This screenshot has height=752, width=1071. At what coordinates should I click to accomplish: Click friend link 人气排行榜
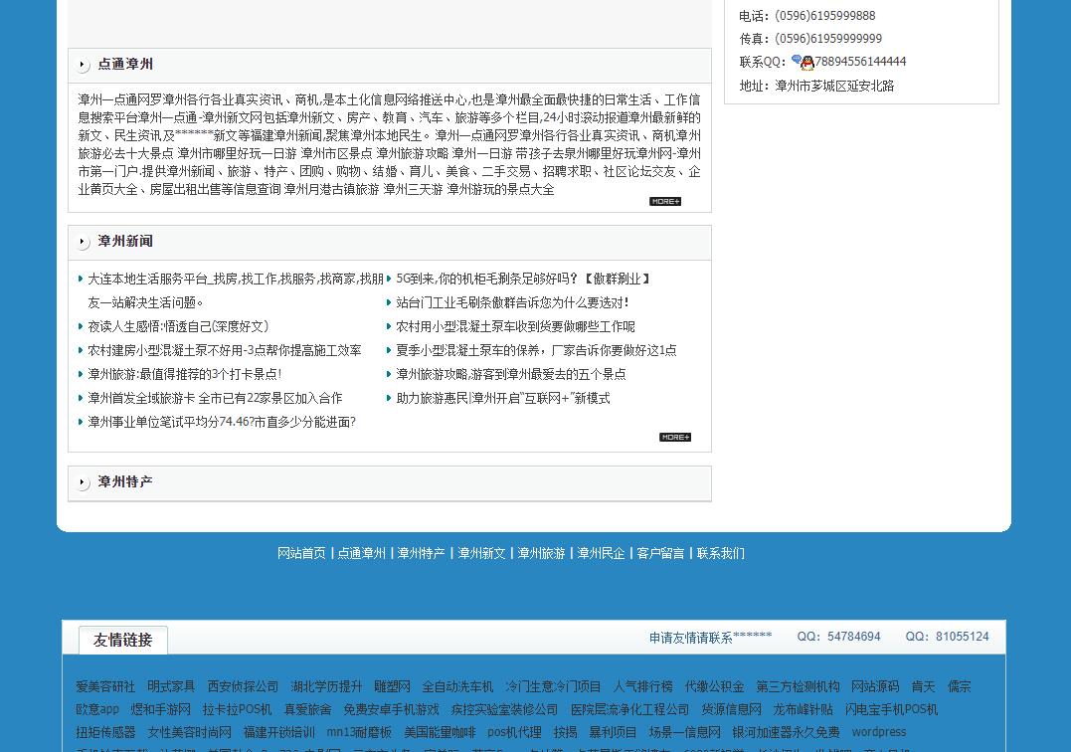pos(642,686)
